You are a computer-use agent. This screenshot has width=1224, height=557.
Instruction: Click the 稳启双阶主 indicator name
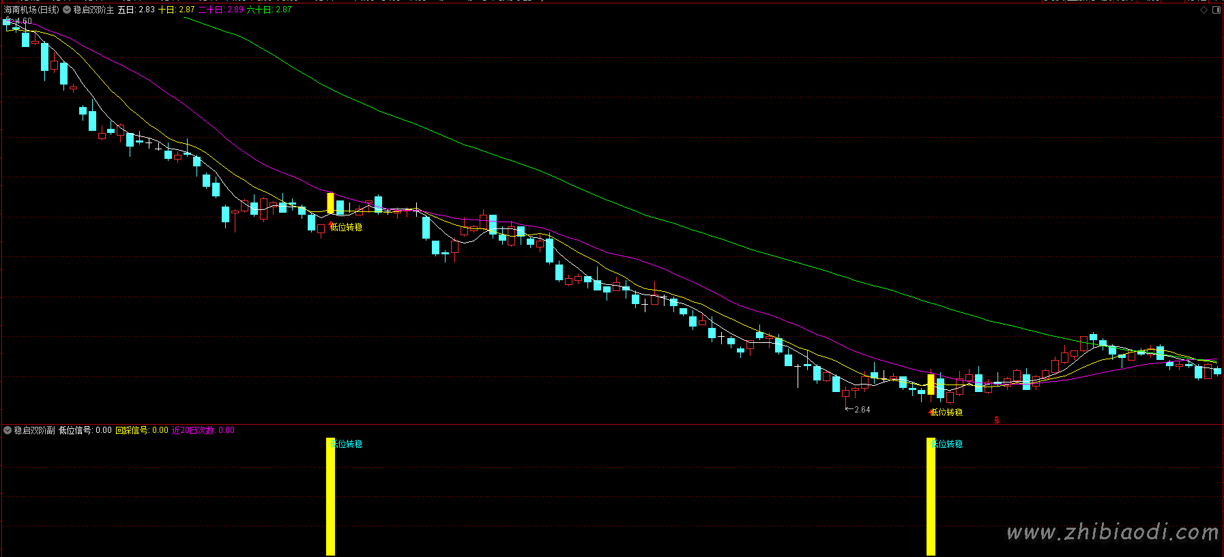coord(94,10)
